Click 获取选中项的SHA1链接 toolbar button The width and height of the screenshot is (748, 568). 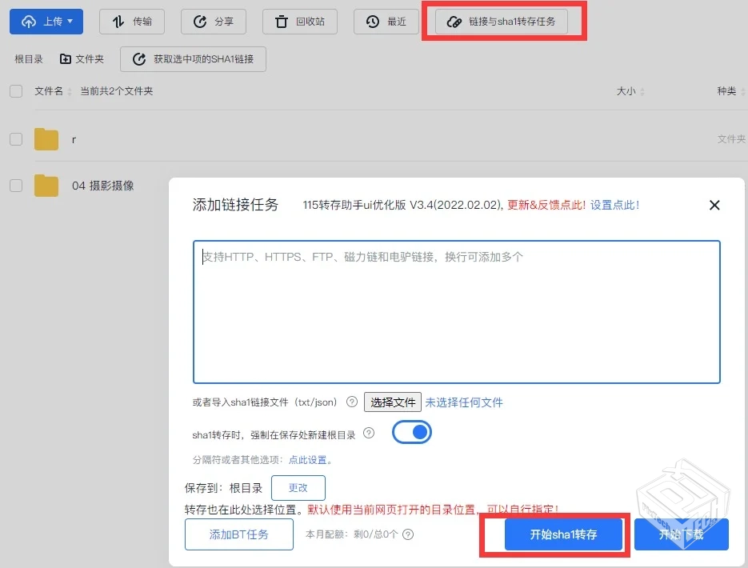[193, 58]
